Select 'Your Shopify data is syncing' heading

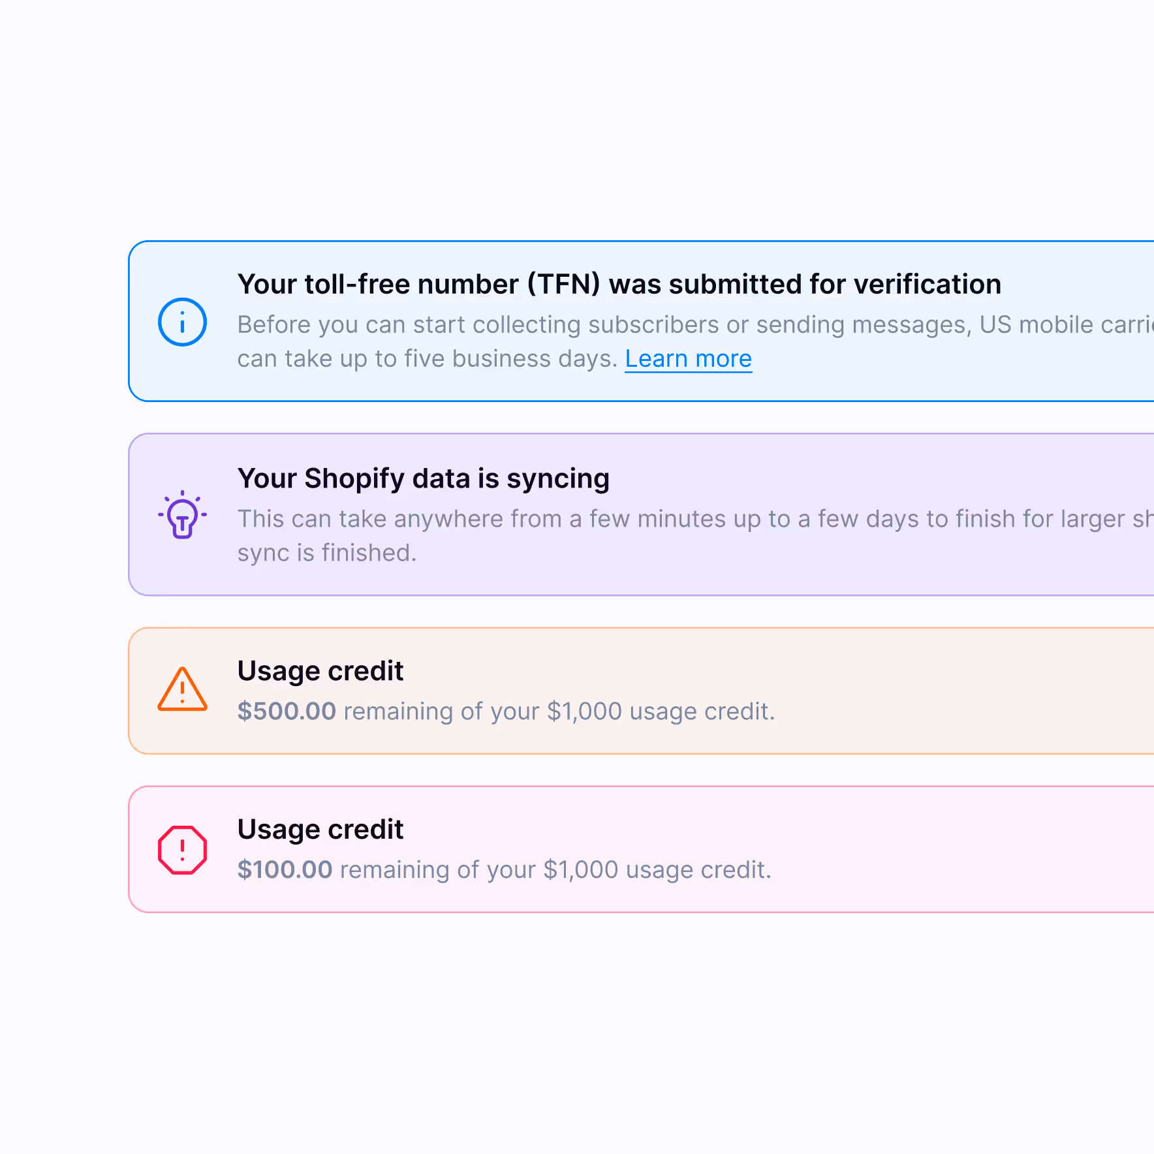tap(424, 478)
